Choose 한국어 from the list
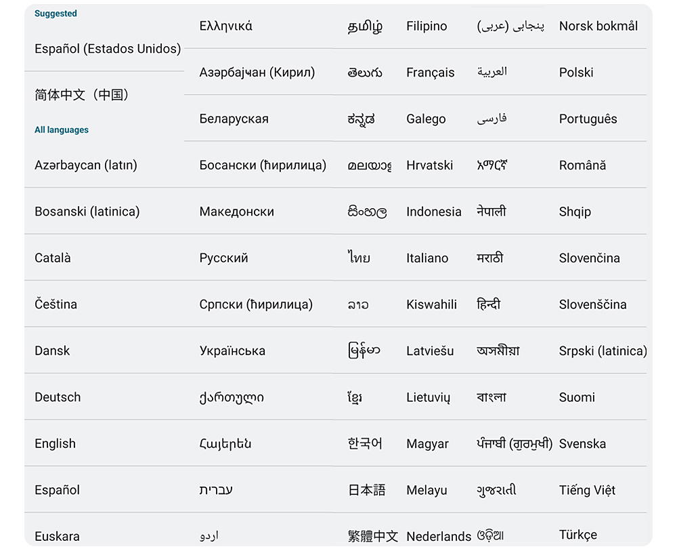Viewport: 677px width, 549px height. (365, 444)
